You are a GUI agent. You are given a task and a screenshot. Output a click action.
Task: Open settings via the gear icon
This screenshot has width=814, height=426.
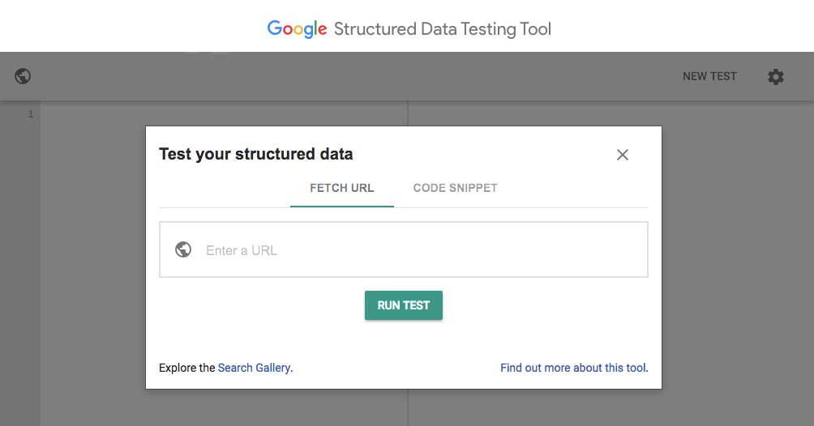click(x=776, y=77)
